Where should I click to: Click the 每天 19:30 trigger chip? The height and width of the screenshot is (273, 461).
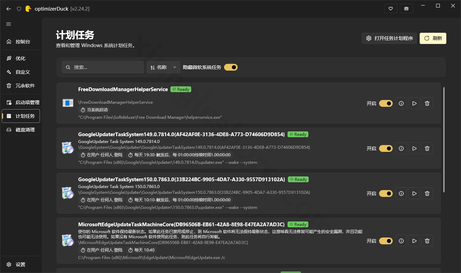[x=179, y=155]
